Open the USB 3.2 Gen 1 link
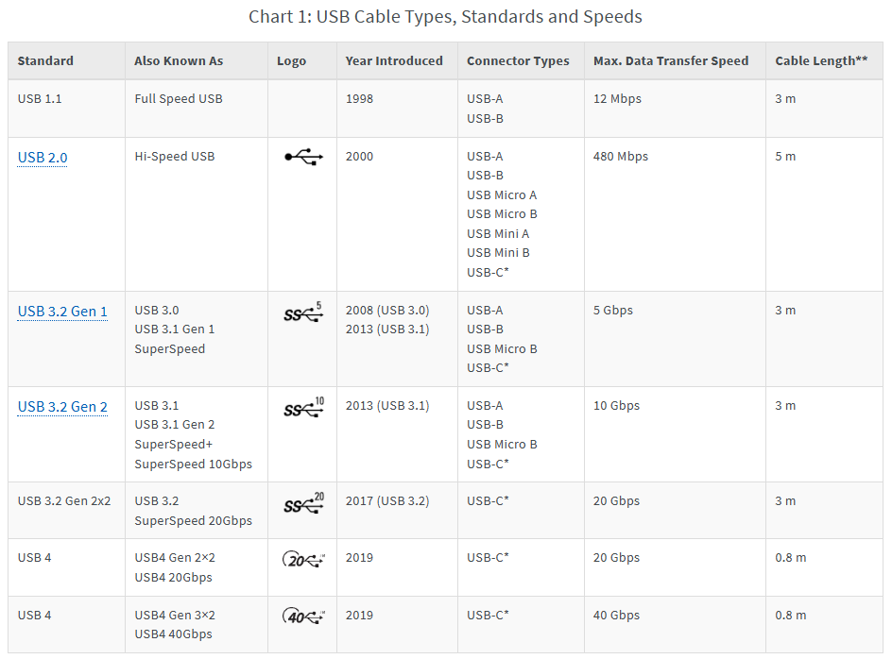 [62, 312]
